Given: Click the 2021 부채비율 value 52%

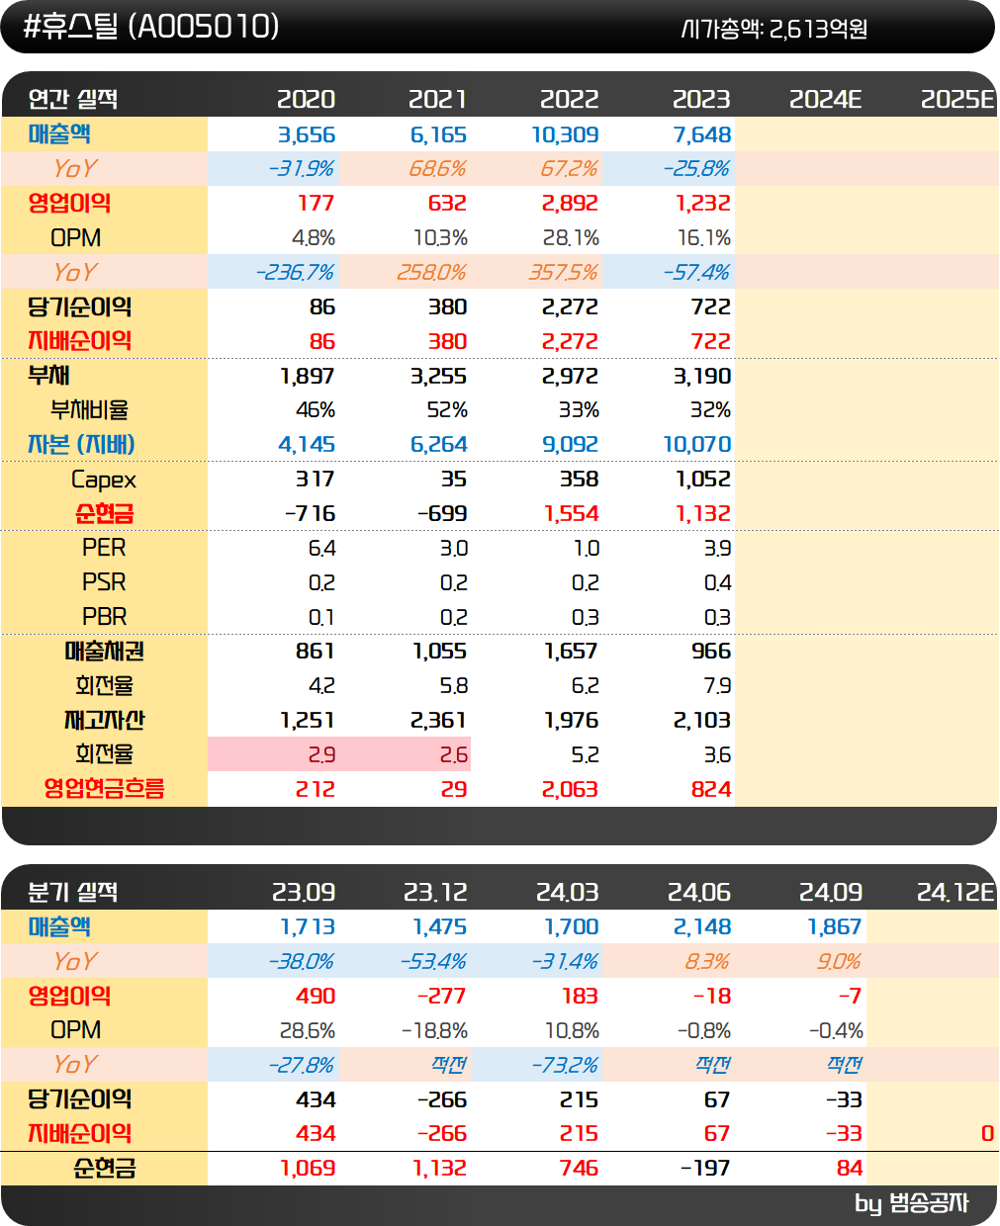Looking at the screenshot, I should pos(447,410).
